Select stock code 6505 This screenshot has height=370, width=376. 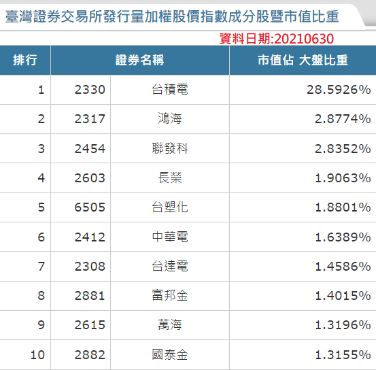click(90, 207)
